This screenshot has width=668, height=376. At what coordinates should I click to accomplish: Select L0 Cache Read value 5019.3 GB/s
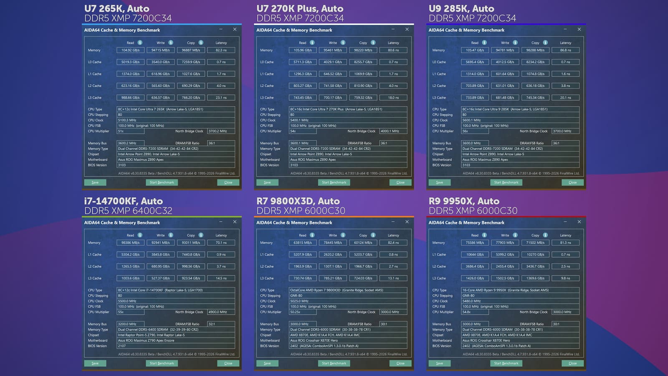131,62
